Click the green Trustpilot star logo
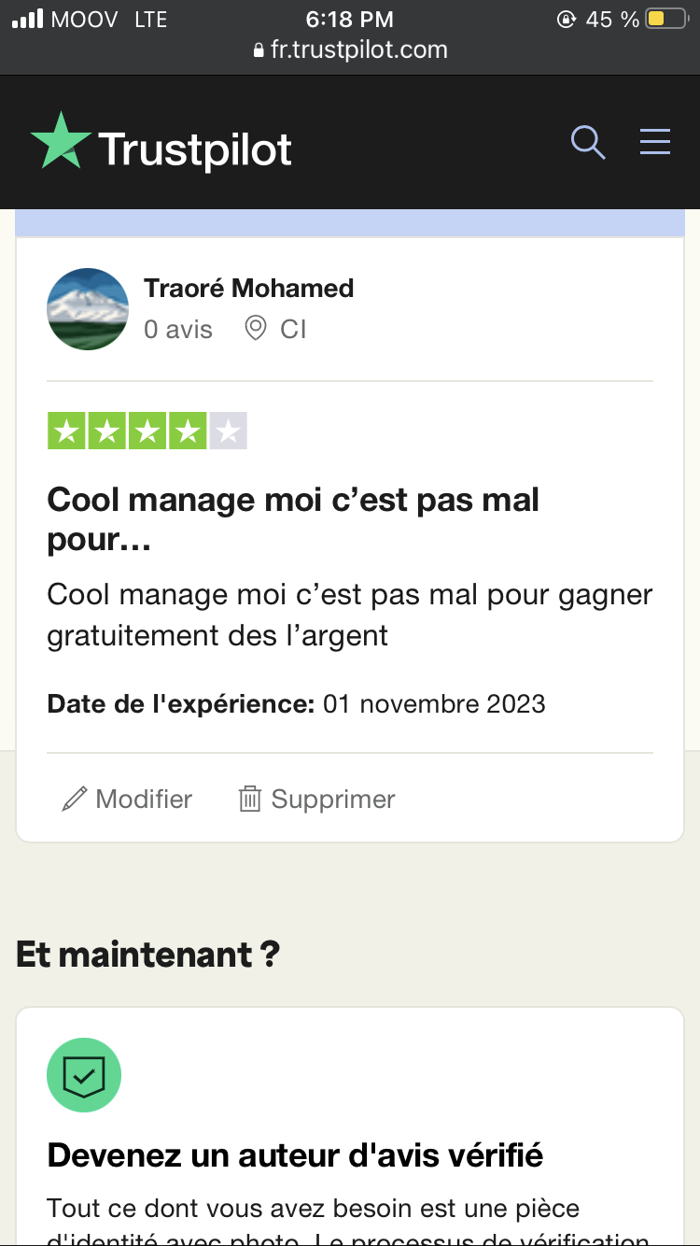Image resolution: width=700 pixels, height=1246 pixels. pyautogui.click(x=62, y=142)
